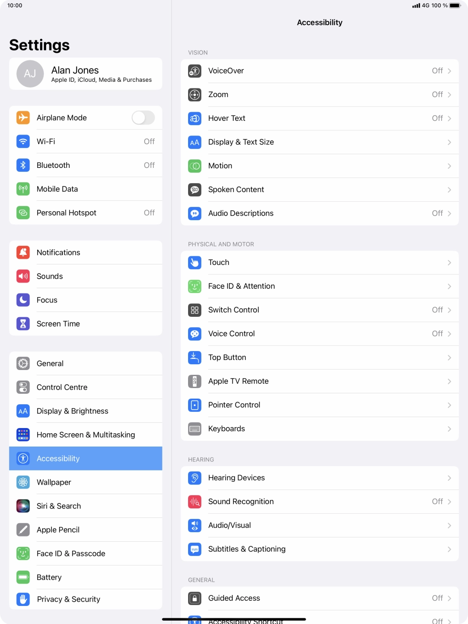This screenshot has height=624, width=468.
Task: Open the Keyboards row chevron
Action: (449, 429)
